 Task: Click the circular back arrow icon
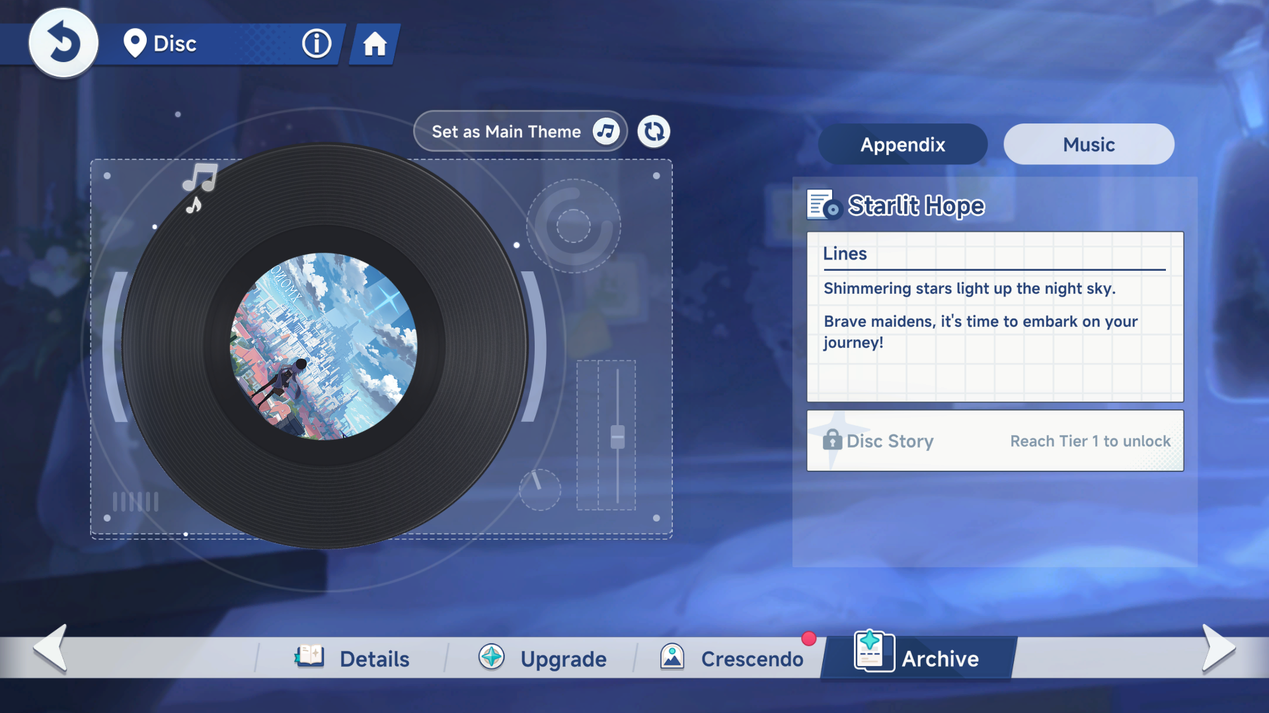pos(63,44)
